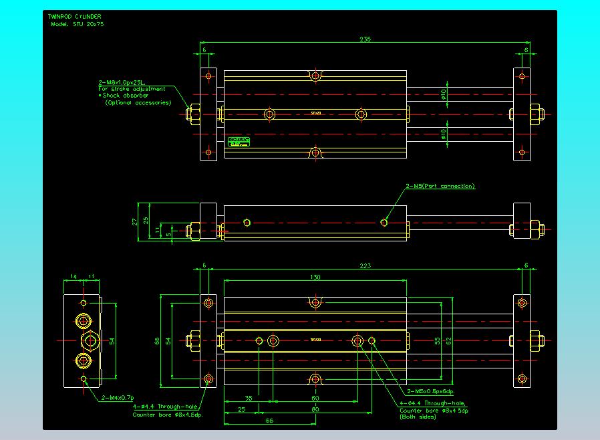Click the 236 overall length dimension

[365, 39]
